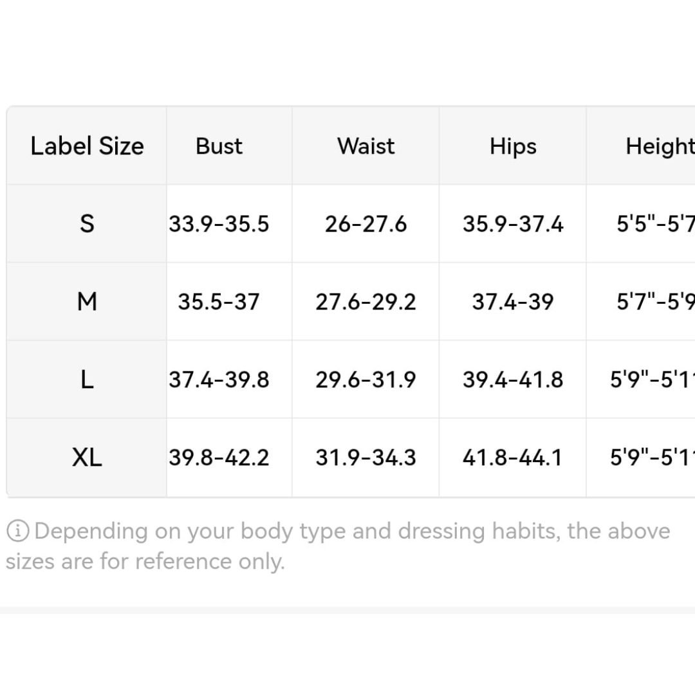Image resolution: width=695 pixels, height=695 pixels.
Task: Click the 27.6-29.2 waist cell
Action: tap(366, 301)
